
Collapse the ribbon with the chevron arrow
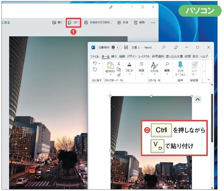tap(209, 80)
